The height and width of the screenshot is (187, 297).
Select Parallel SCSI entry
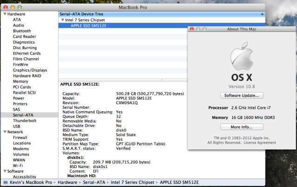click(x=24, y=93)
